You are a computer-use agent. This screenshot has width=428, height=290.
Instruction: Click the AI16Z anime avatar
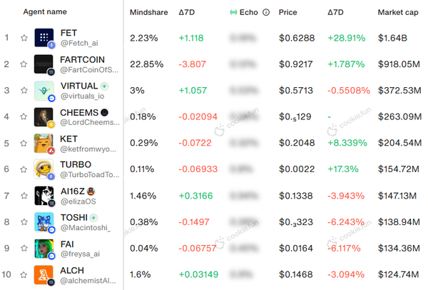(44, 196)
